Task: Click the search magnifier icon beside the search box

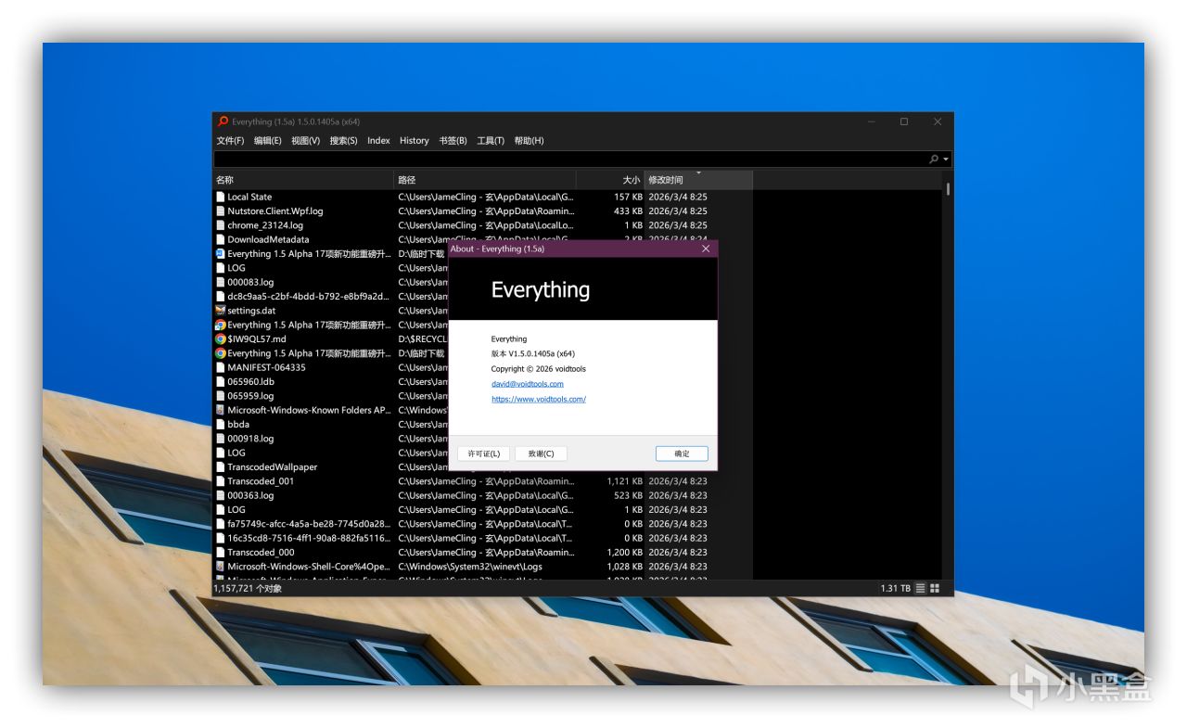Action: pyautogui.click(x=934, y=160)
